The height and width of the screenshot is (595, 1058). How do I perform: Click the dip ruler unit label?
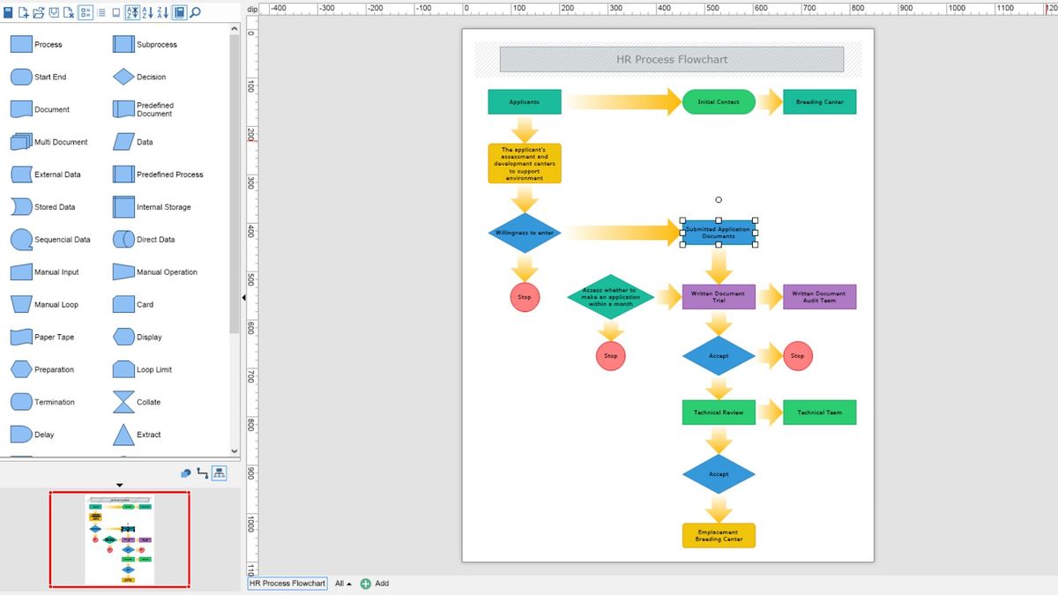(252, 9)
